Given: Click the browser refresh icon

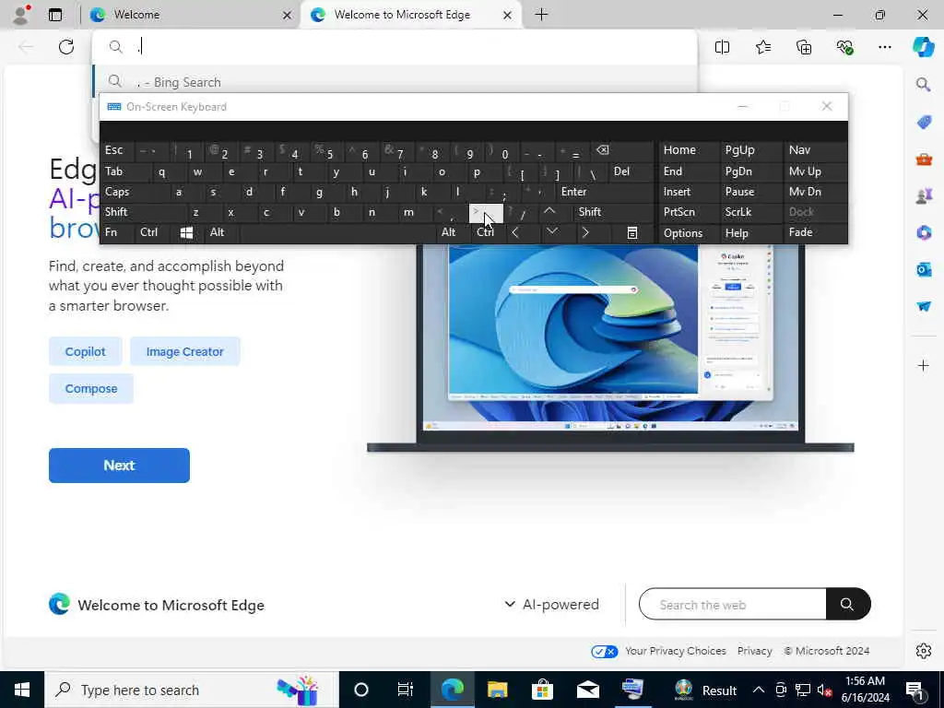Looking at the screenshot, I should click(x=66, y=47).
